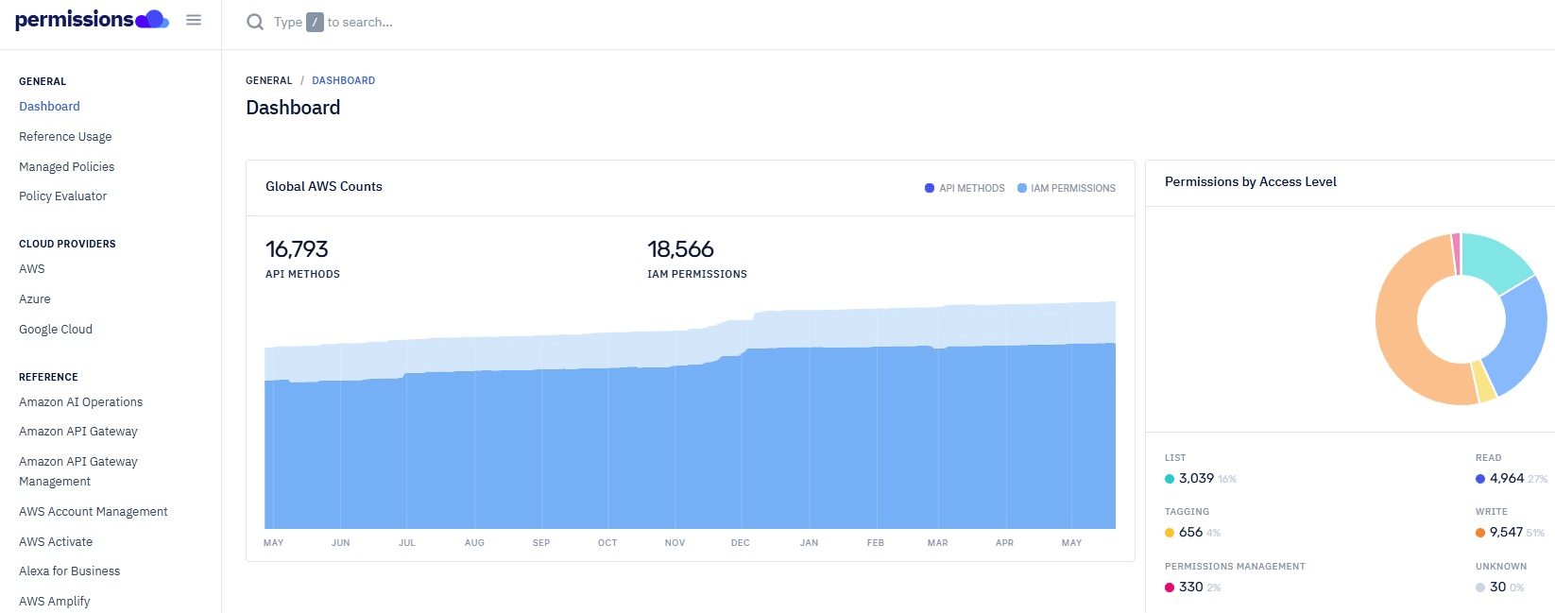
Task: Open AWS Account Management reference
Action: 93,512
